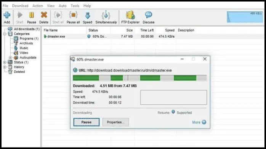Image resolution: width=266 pixels, height=149 pixels.
Task: Click the Simultaneously toolbar icon
Action: [106, 17]
